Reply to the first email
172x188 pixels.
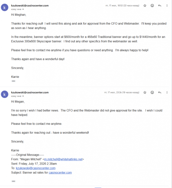160,6
